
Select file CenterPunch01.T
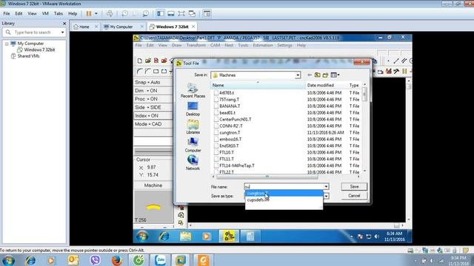[x=236, y=120]
